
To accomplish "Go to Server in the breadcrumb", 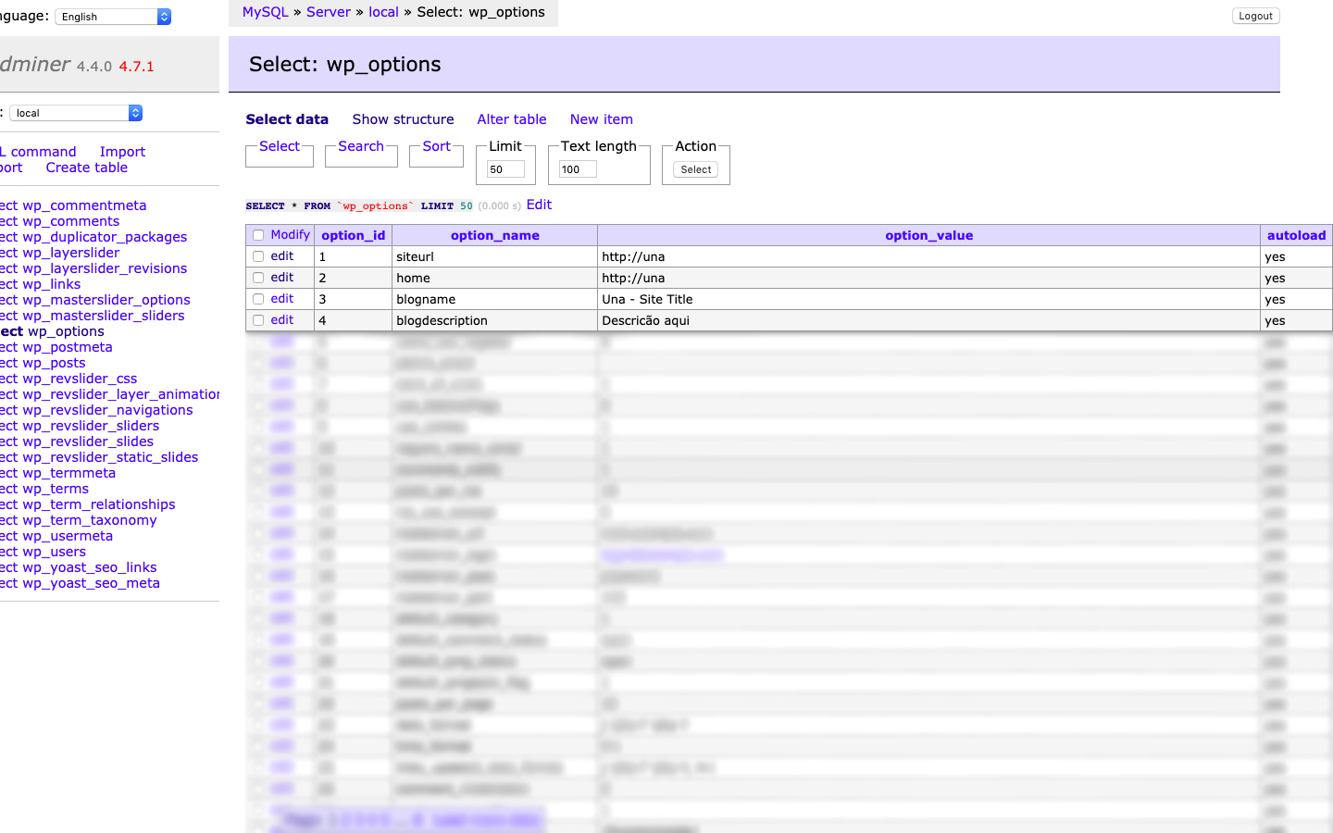I will (x=329, y=12).
